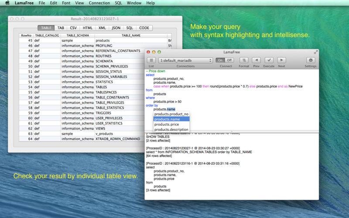Switch to the CSV tab

[x=73, y=28]
